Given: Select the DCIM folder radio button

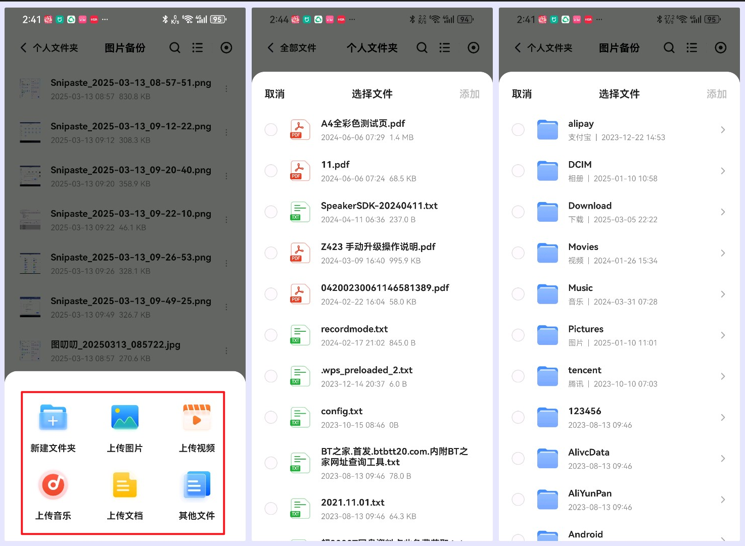Looking at the screenshot, I should [518, 171].
